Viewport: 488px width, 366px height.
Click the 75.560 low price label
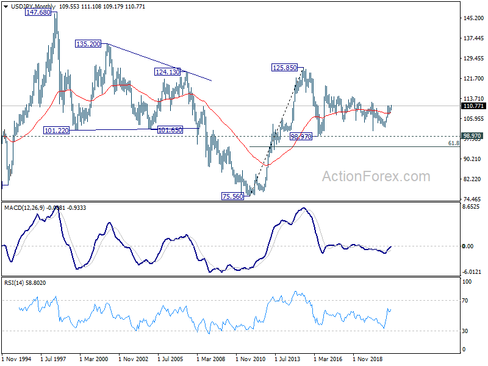tap(233, 196)
